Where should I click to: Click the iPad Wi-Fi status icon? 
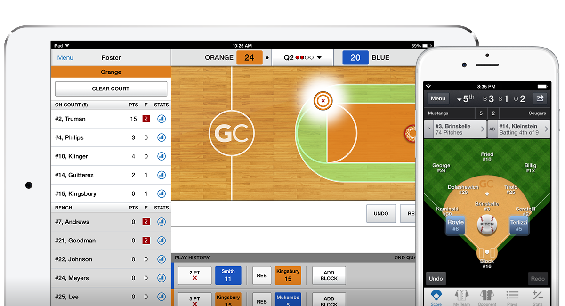tap(67, 46)
